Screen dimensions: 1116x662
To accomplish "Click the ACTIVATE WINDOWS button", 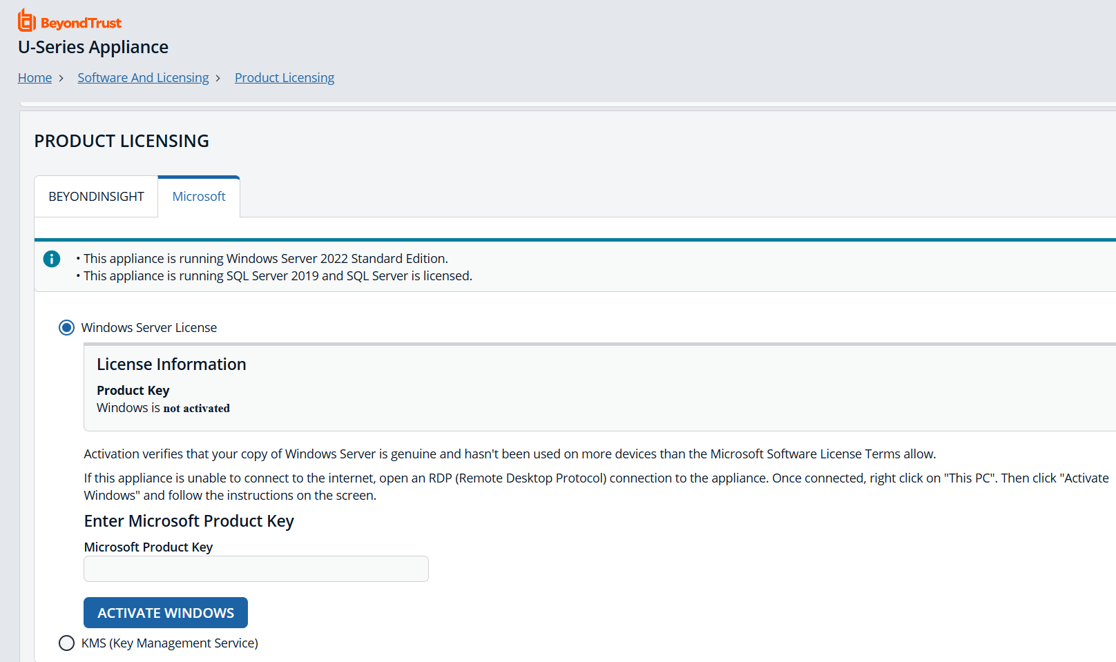I will click(166, 613).
